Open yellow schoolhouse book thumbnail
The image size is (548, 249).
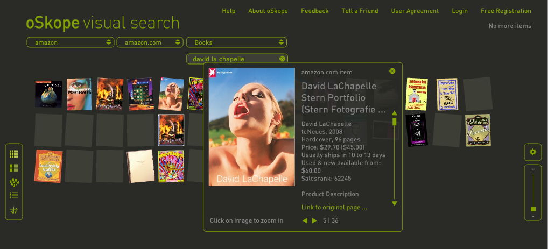pyautogui.click(x=417, y=94)
